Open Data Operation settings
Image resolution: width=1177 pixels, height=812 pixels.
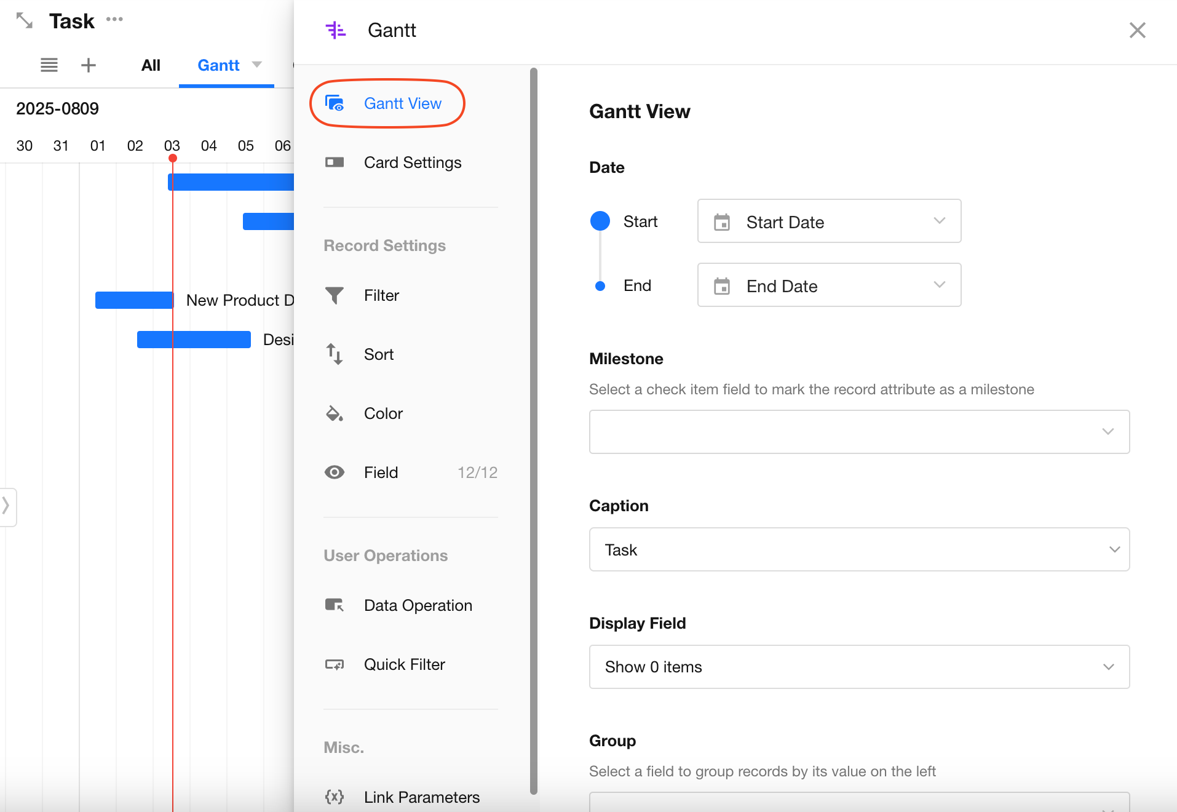418,605
